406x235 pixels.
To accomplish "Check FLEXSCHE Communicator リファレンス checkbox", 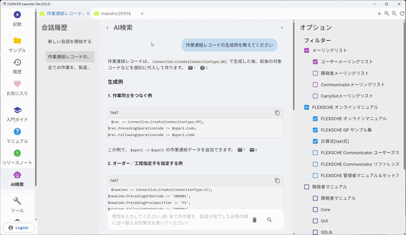I will coord(315,164).
